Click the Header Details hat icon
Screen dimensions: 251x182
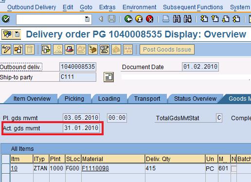70,50
